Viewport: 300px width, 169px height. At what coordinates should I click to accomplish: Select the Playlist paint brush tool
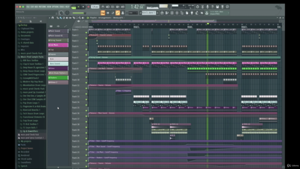click(x=61, y=18)
